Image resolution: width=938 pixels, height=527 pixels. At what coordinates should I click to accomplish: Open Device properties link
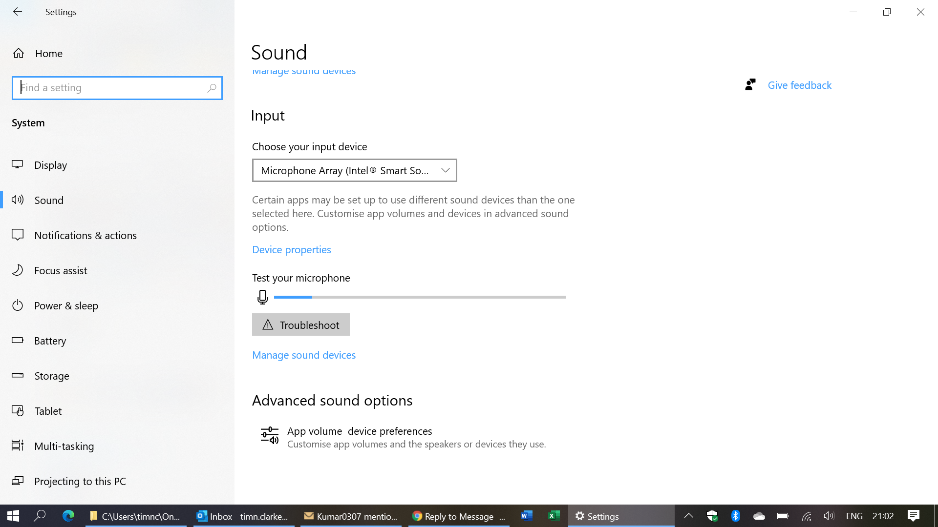click(x=291, y=249)
